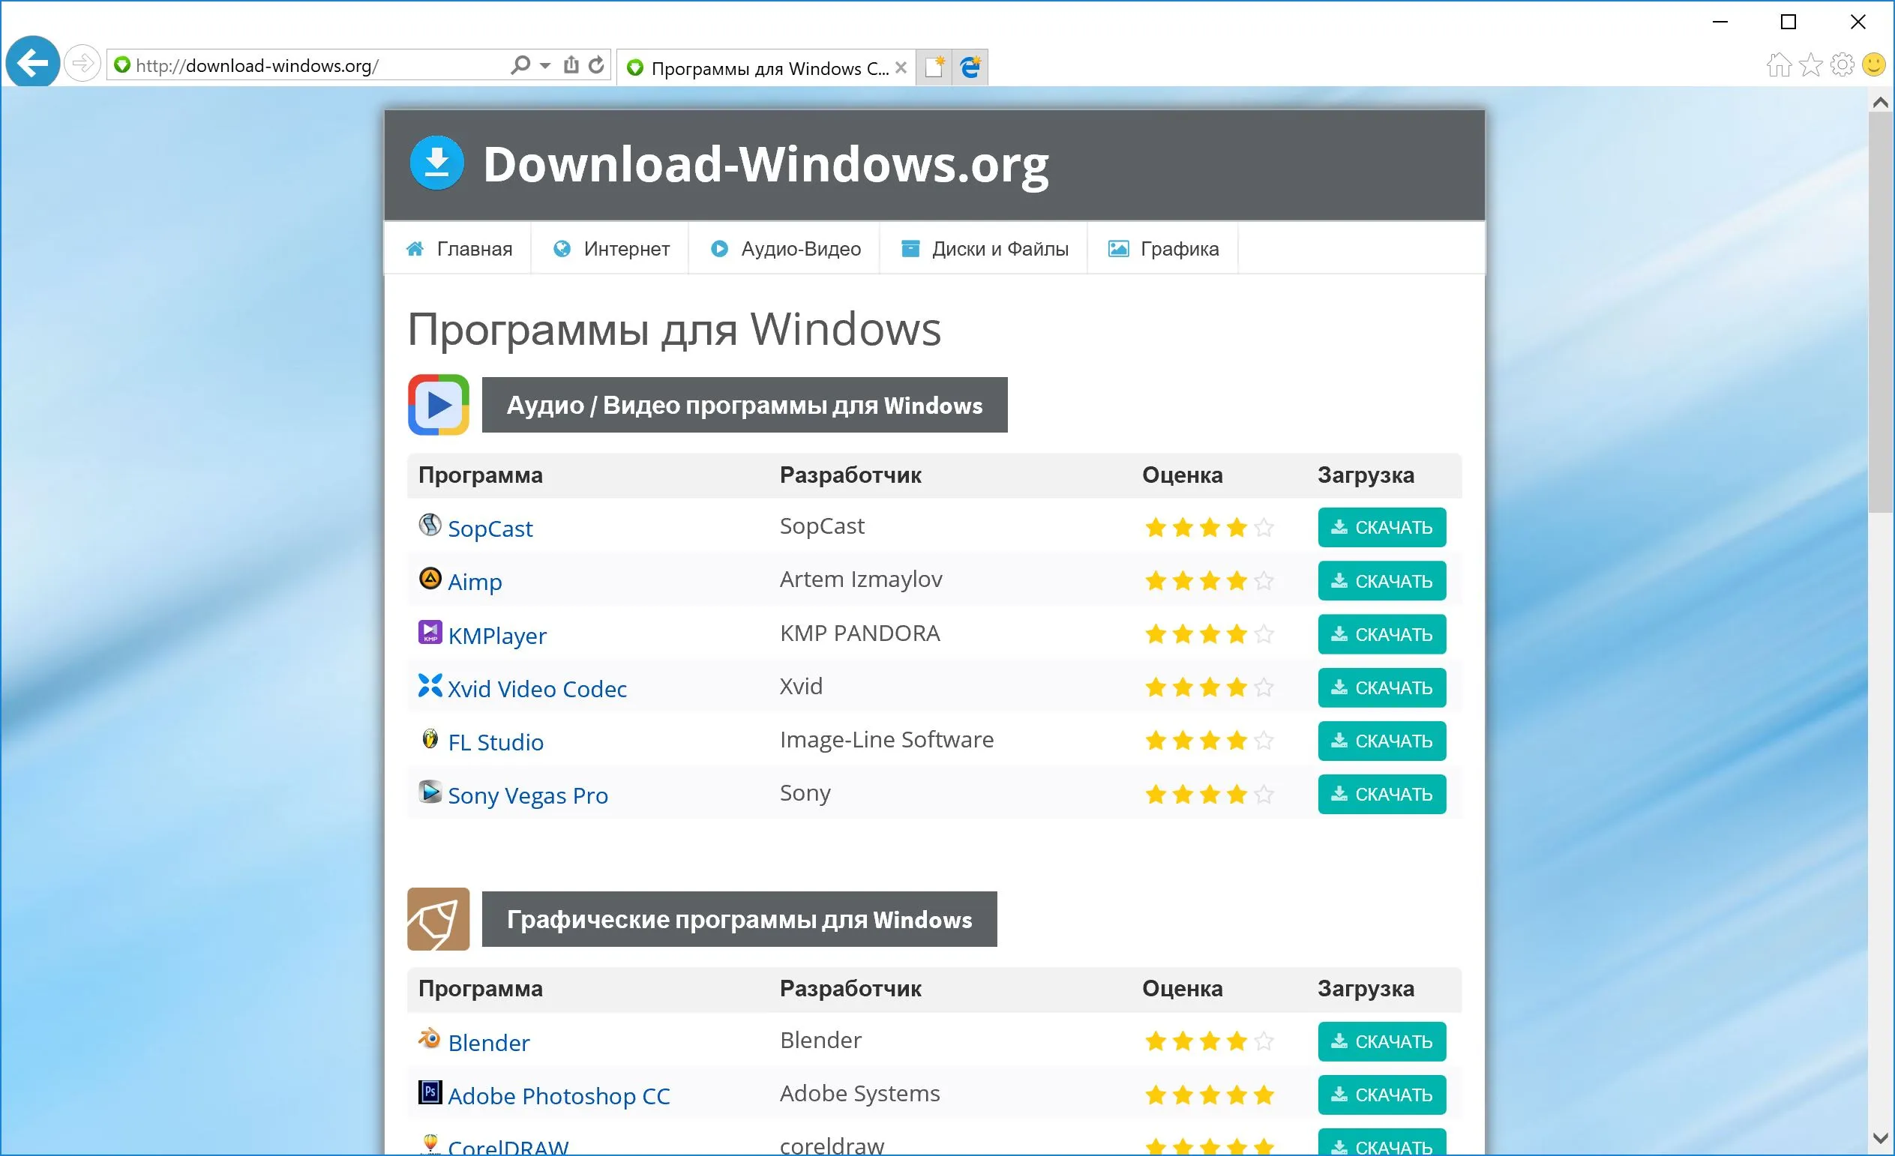Click the audio/video category play icon
Viewport: 1895px width, 1156px height.
[439, 405]
